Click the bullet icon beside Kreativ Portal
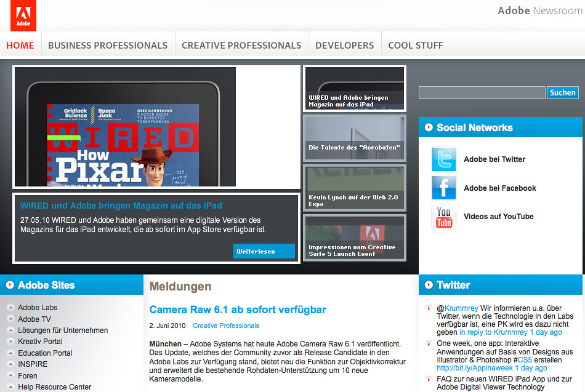Screen dimensions: 585x392 [x=10, y=342]
